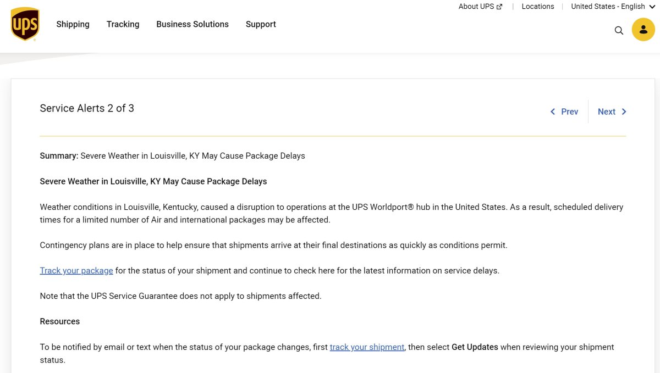Open the Support menu
This screenshot has width=660, height=373.
pos(261,24)
